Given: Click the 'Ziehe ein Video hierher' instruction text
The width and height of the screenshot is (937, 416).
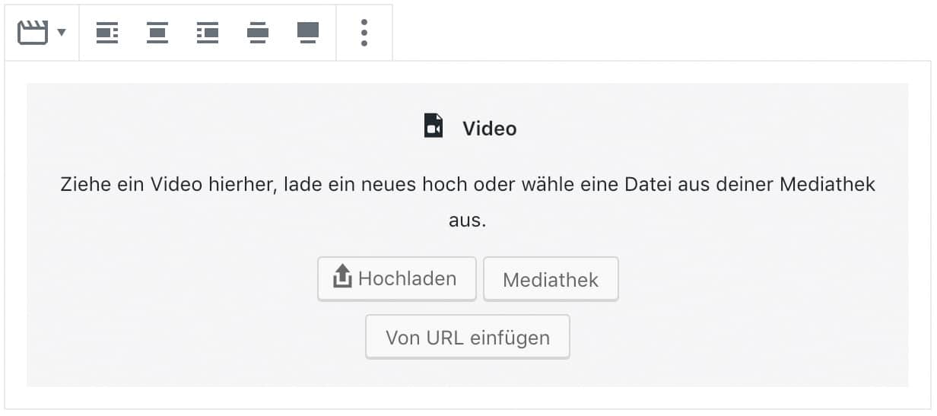Looking at the screenshot, I should (468, 202).
